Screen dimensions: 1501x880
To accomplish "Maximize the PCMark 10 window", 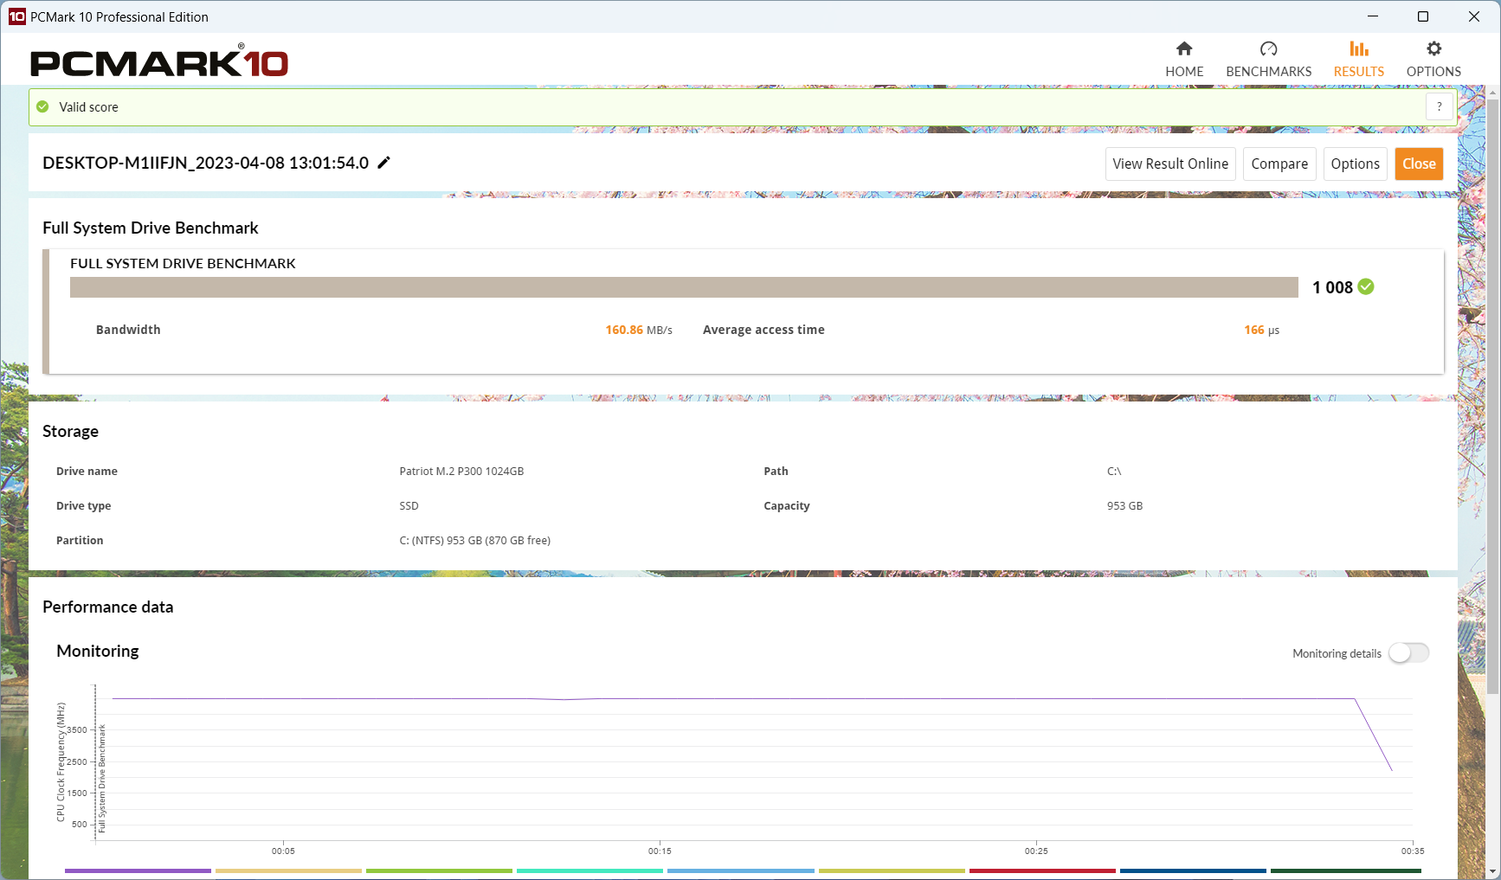I will 1423,16.
